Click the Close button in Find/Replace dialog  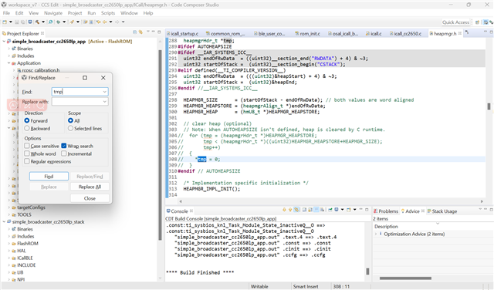point(90,198)
